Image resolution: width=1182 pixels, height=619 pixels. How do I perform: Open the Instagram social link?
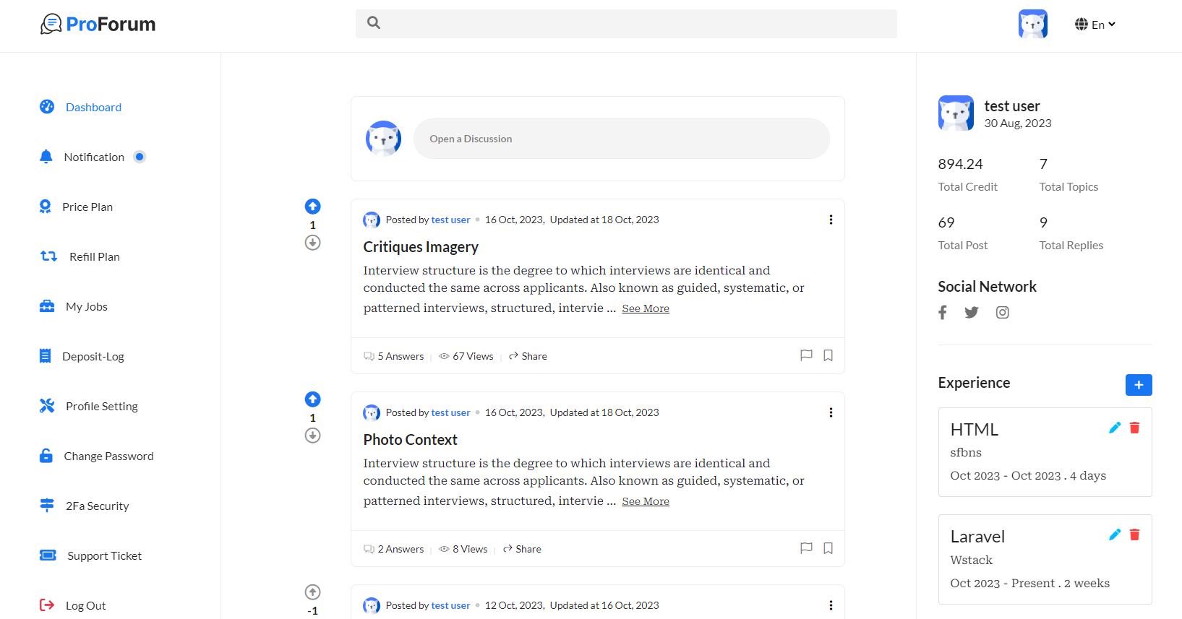[1002, 313]
